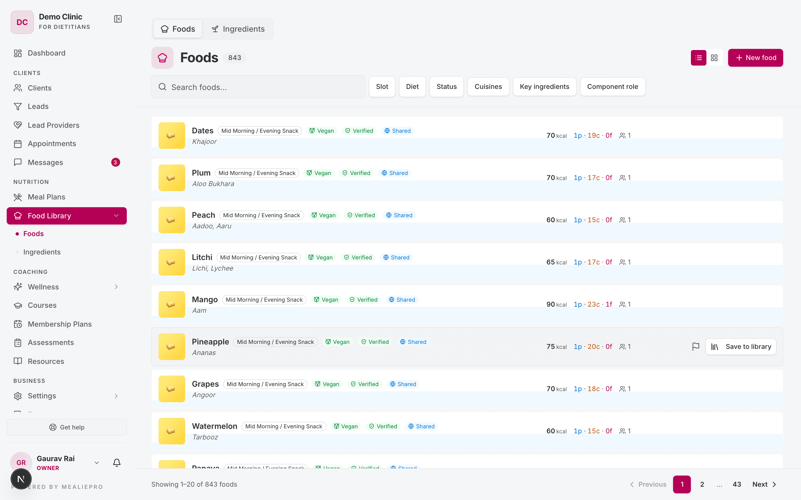The image size is (801, 500).
Task: Click the Search foods input field
Action: click(x=258, y=87)
